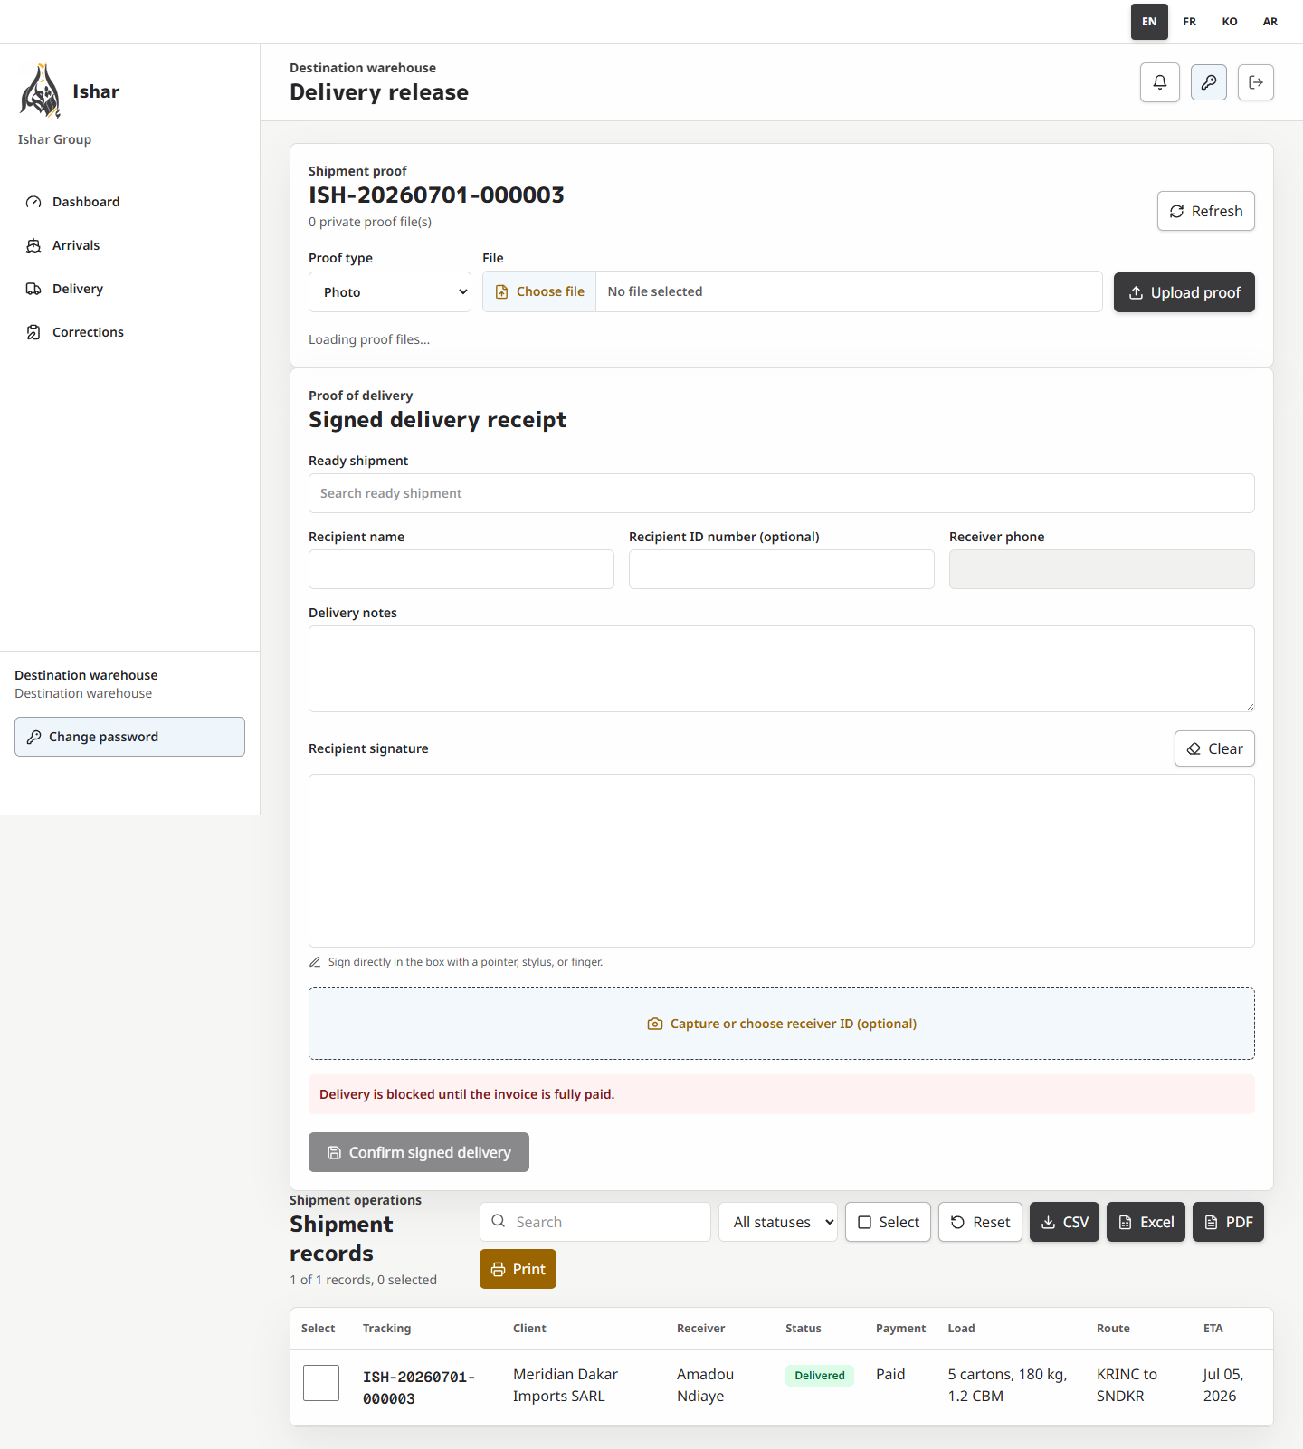This screenshot has height=1449, width=1303.
Task: Click the ETA column header
Action: pos(1213,1329)
